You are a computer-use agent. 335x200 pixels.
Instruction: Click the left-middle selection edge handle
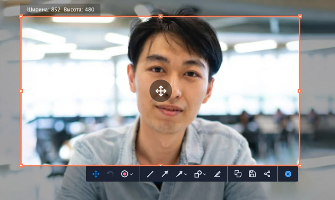click(21, 91)
